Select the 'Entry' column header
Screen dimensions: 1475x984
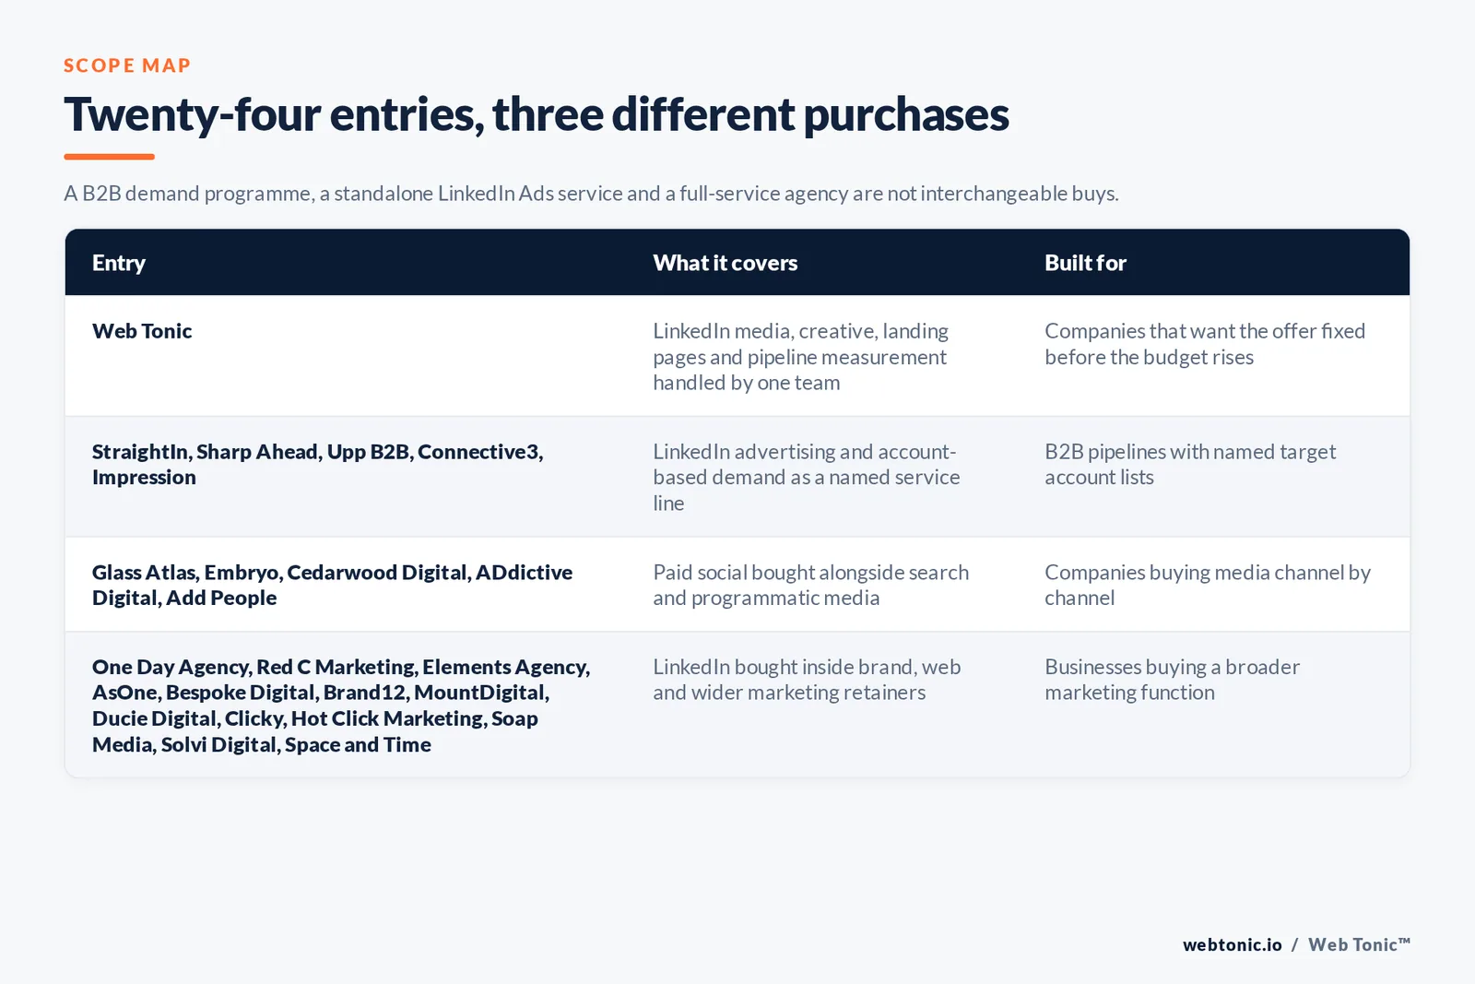tap(119, 263)
